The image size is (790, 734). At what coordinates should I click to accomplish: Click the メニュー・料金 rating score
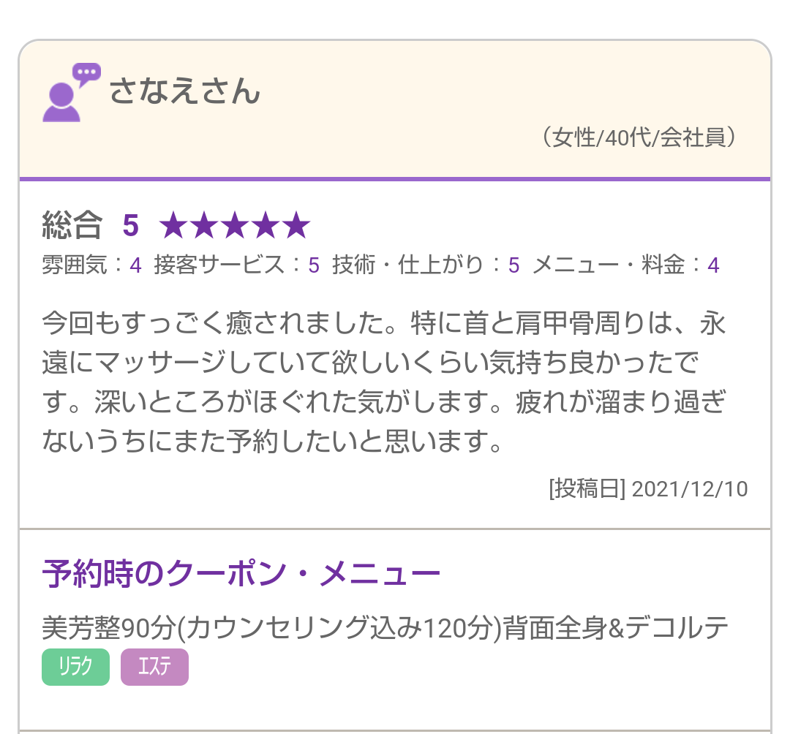click(x=713, y=265)
